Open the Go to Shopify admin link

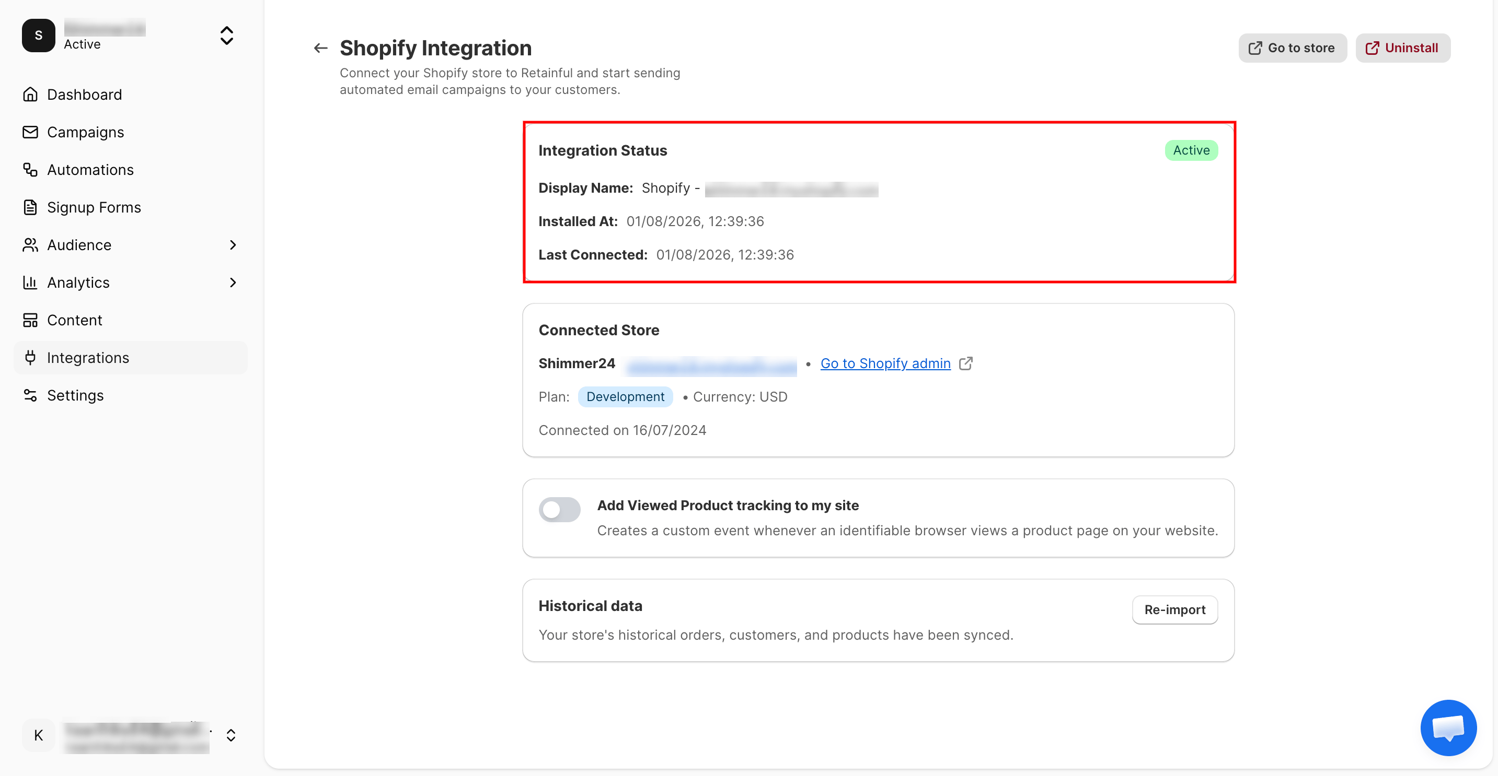click(x=885, y=363)
